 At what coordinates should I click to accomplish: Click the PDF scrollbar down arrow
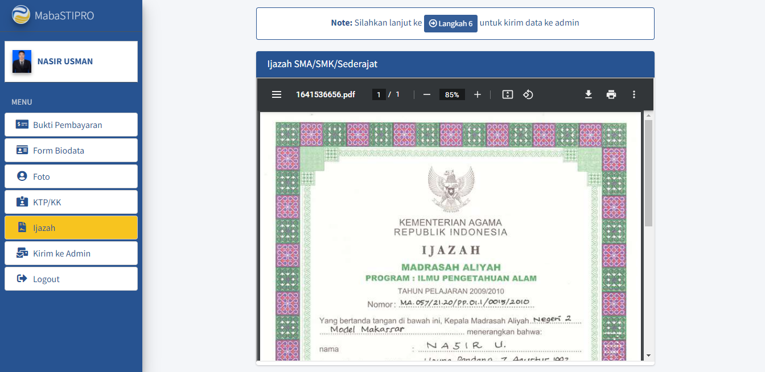tap(648, 356)
